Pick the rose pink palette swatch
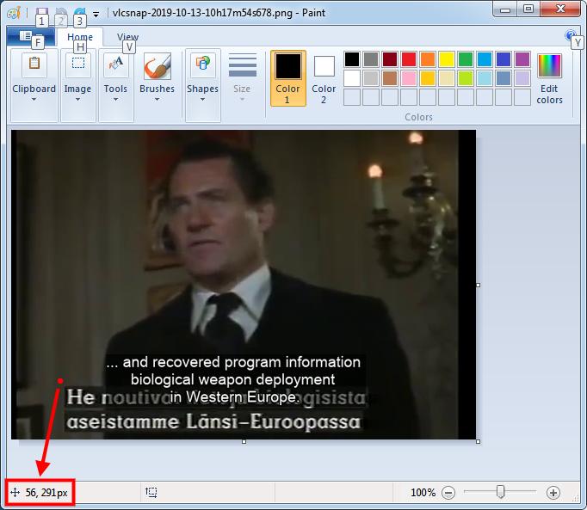The height and width of the screenshot is (510, 587). coord(409,78)
